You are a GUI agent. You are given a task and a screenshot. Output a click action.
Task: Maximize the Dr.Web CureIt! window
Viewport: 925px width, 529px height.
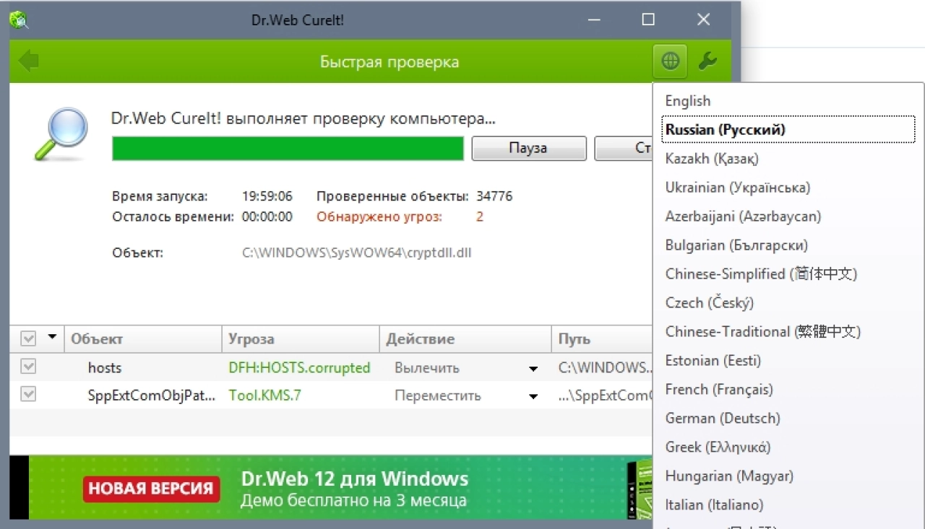[648, 20]
